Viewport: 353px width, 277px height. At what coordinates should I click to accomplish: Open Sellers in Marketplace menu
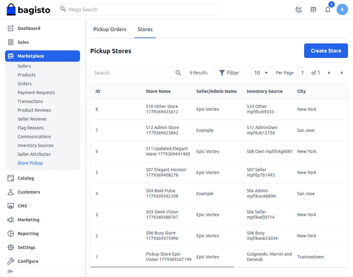tap(24, 66)
